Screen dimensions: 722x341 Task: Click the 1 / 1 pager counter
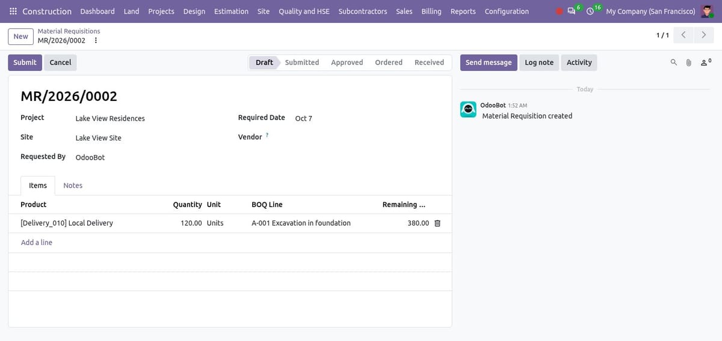662,35
